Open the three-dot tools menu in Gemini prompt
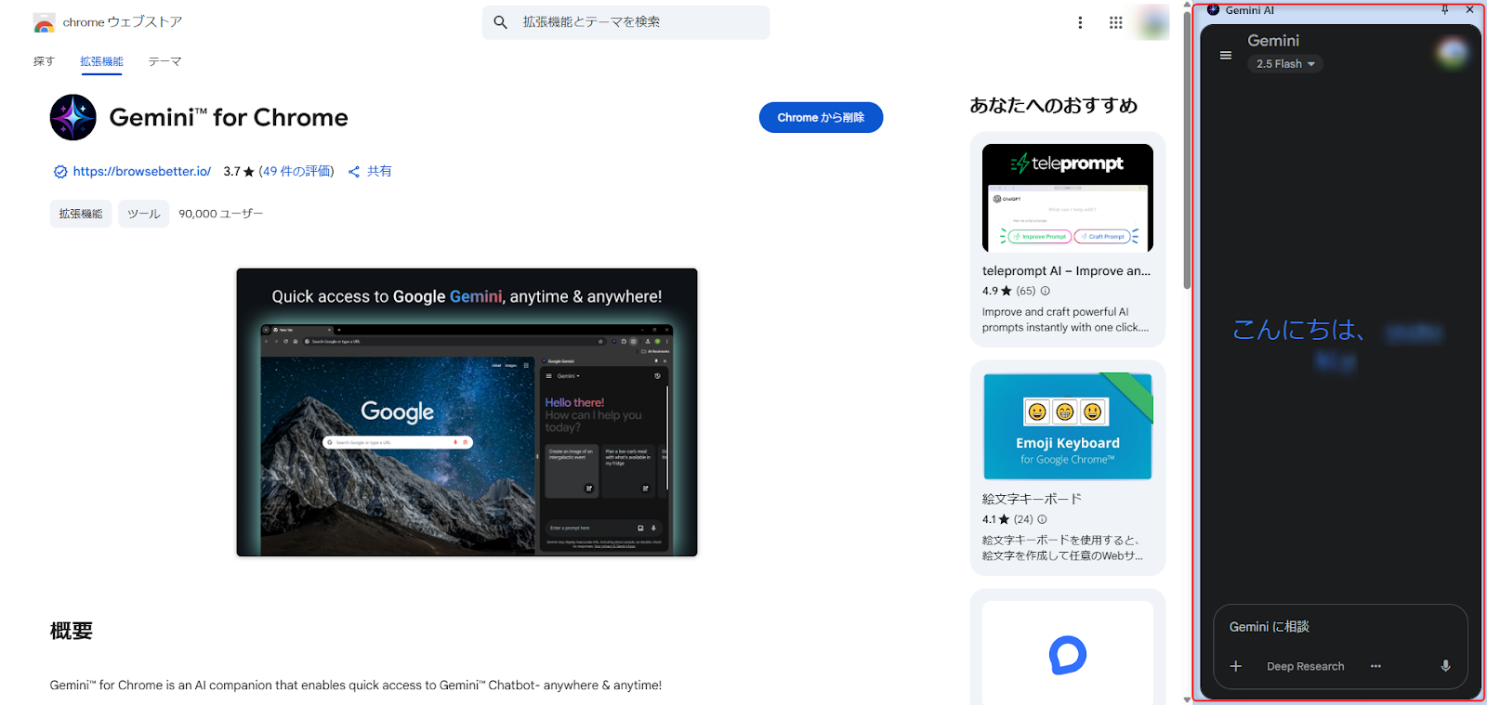The height and width of the screenshot is (705, 1487). [1375, 666]
